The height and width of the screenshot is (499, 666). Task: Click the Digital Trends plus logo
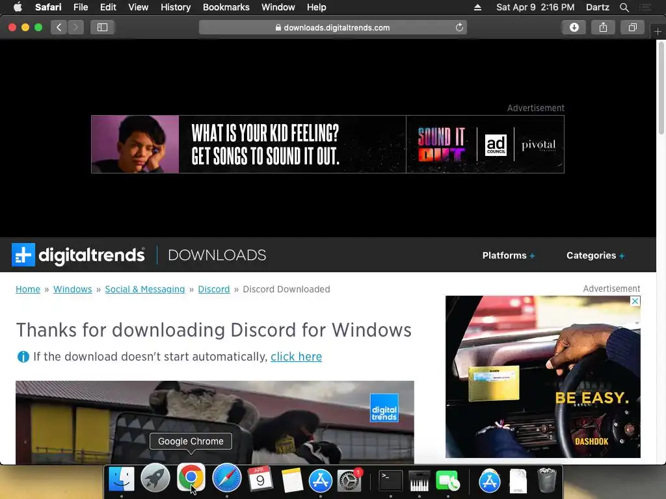coord(23,255)
